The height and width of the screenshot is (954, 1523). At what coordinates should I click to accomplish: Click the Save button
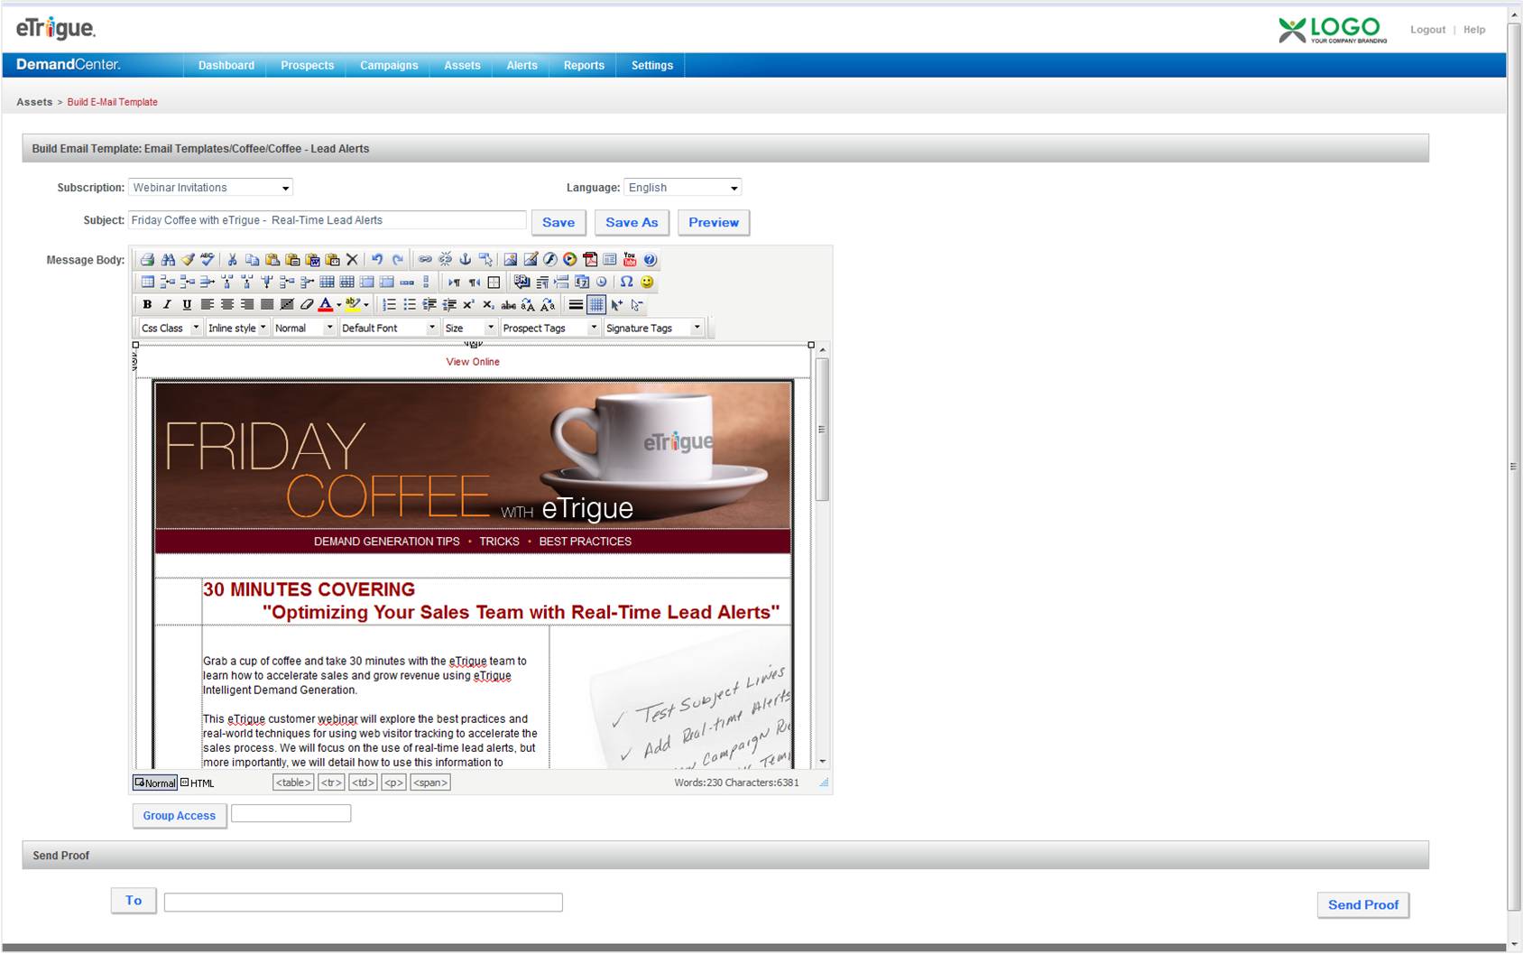[558, 222]
